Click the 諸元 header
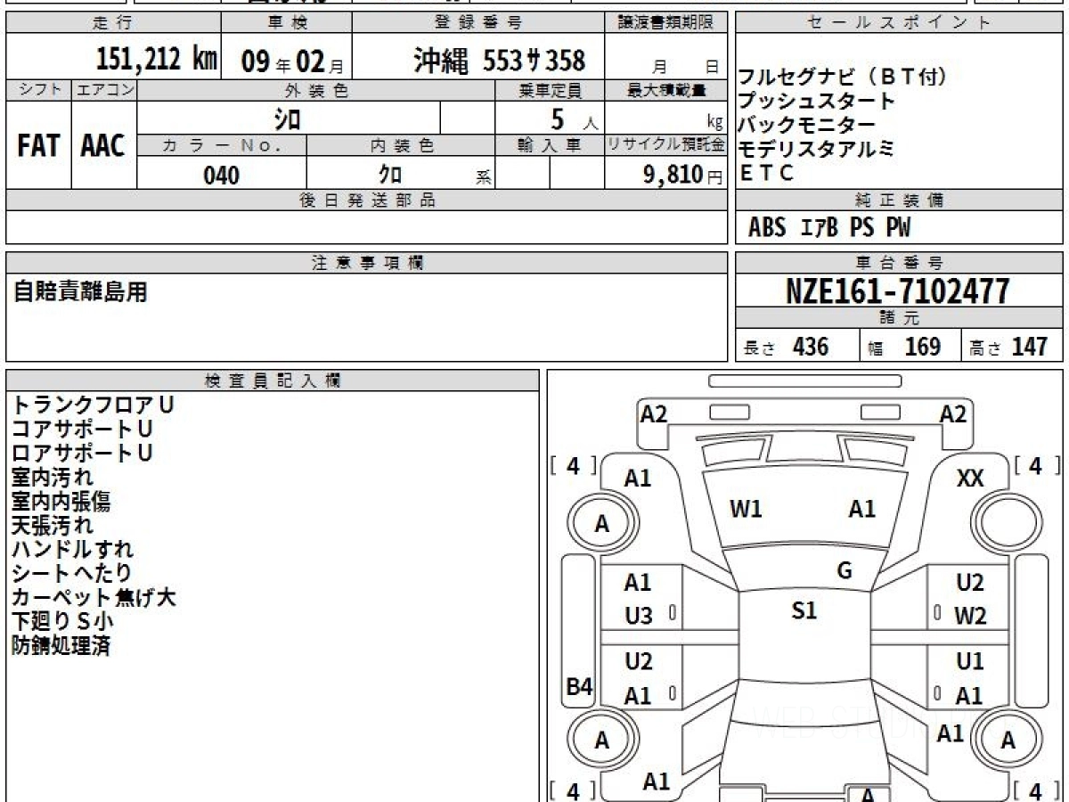Image resolution: width=1069 pixels, height=802 pixels. point(899,318)
